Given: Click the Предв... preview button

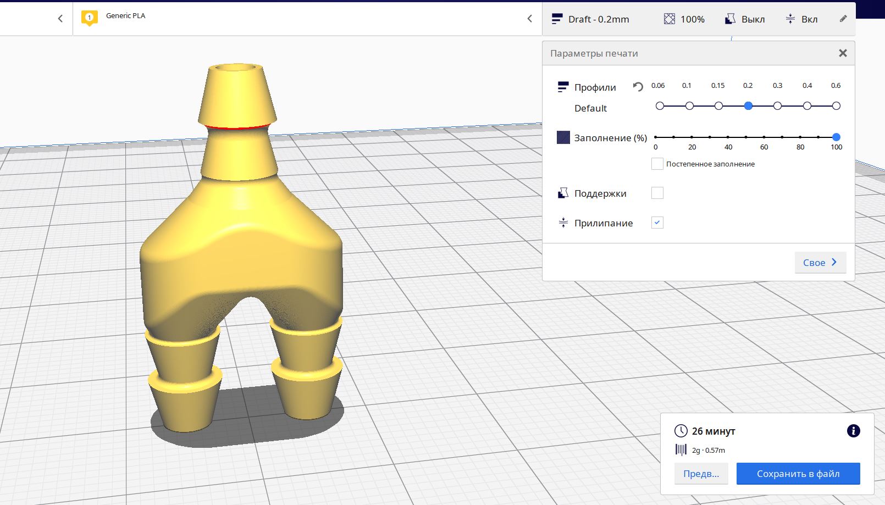Looking at the screenshot, I should [x=701, y=474].
